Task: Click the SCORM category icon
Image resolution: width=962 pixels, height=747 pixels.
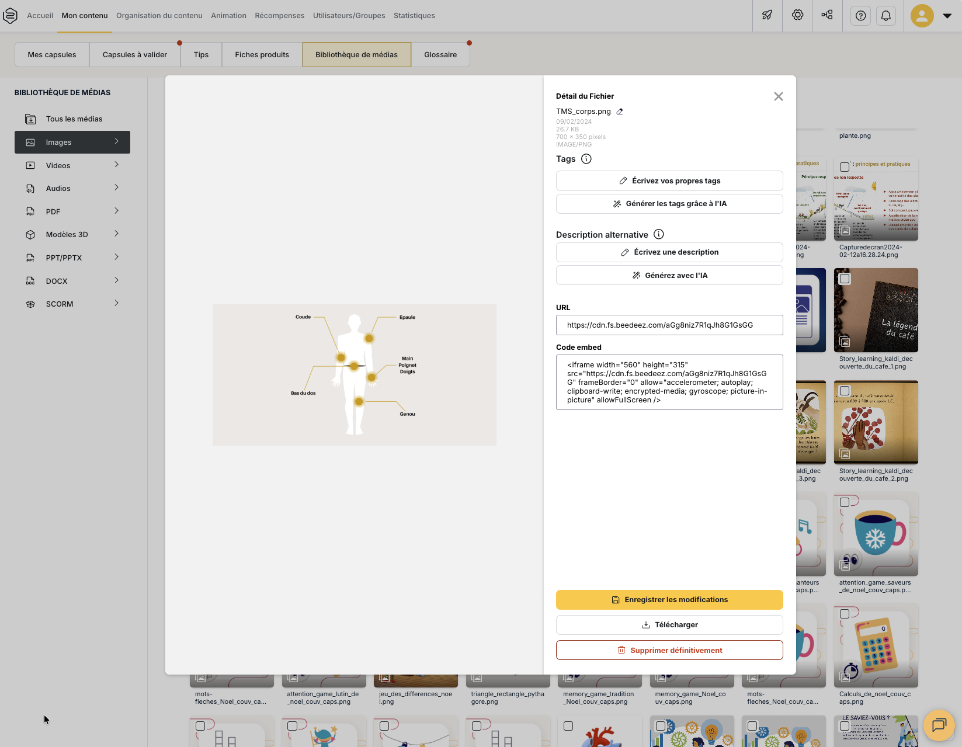Action: [30, 304]
